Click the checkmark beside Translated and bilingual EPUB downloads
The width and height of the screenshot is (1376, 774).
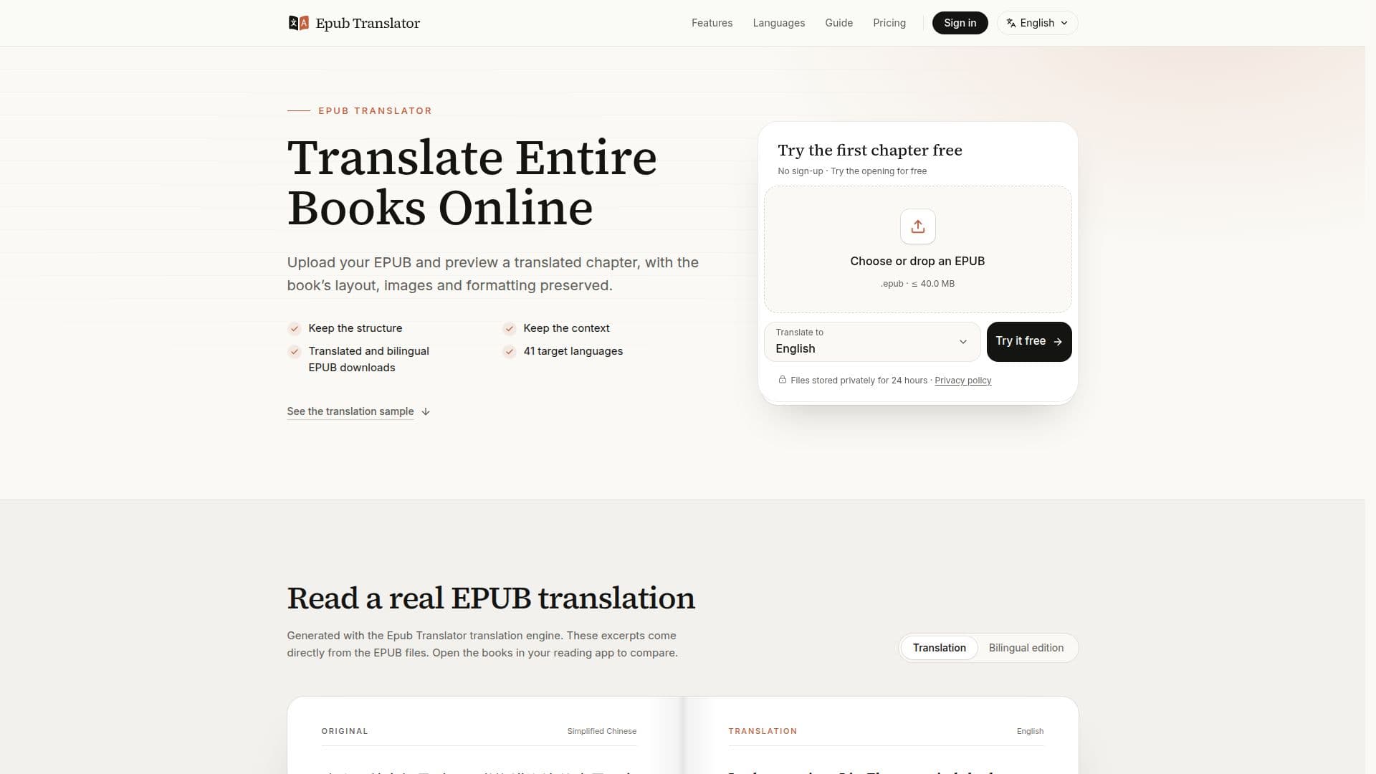pos(294,351)
